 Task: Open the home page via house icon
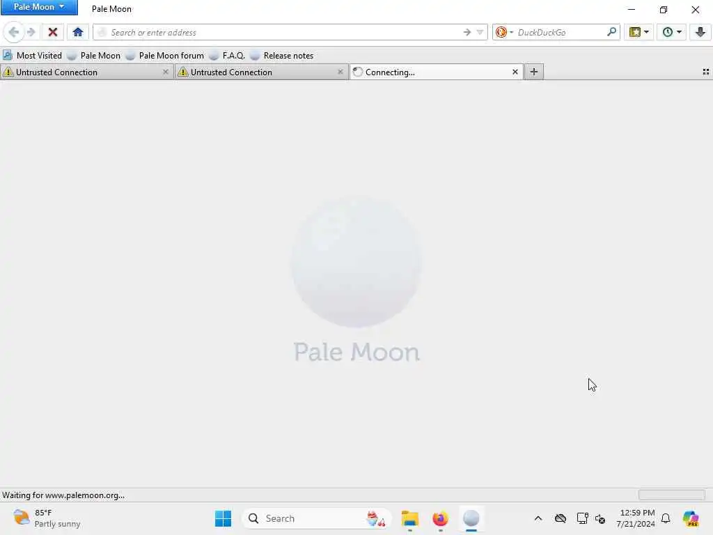78,32
